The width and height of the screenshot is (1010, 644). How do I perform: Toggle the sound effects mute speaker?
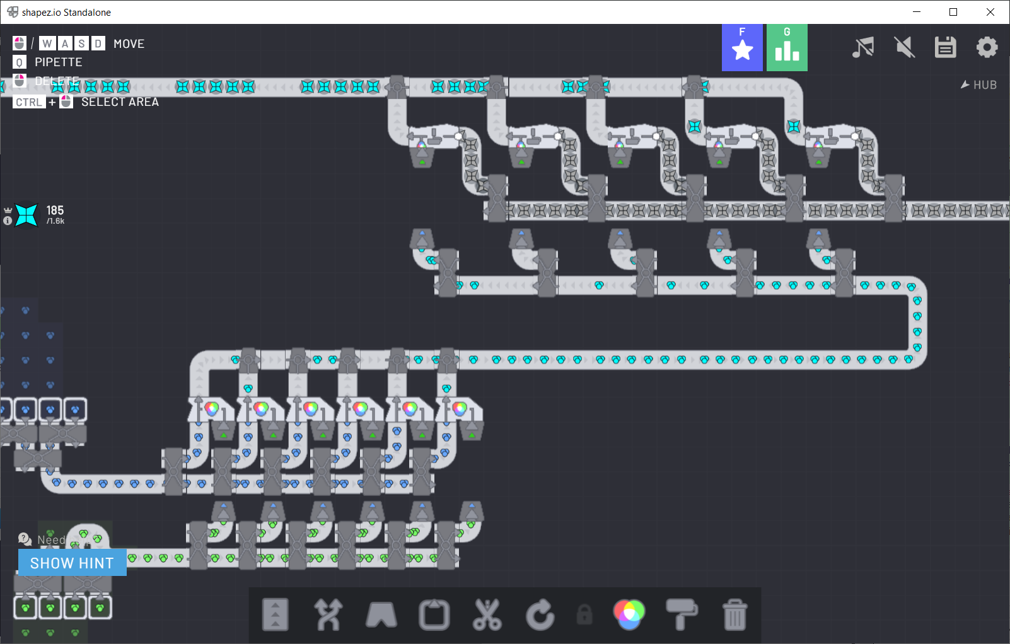coord(905,47)
